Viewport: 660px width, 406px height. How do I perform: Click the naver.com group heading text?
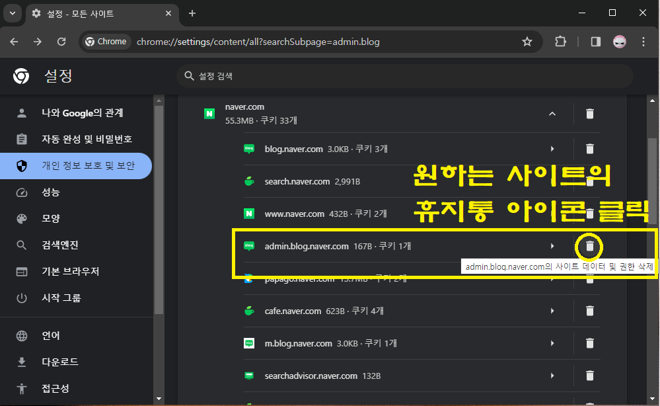click(x=244, y=107)
